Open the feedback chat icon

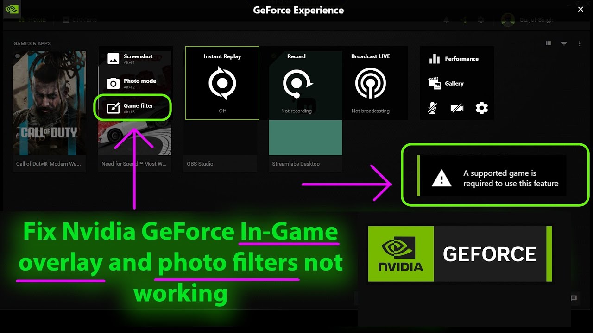574,298
